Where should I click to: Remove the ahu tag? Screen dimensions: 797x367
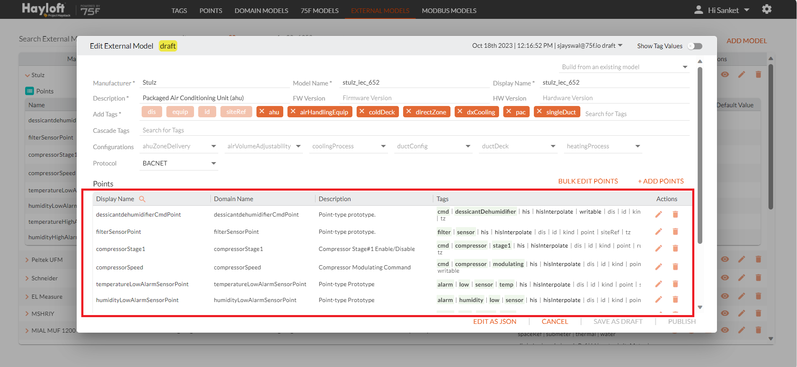point(262,111)
